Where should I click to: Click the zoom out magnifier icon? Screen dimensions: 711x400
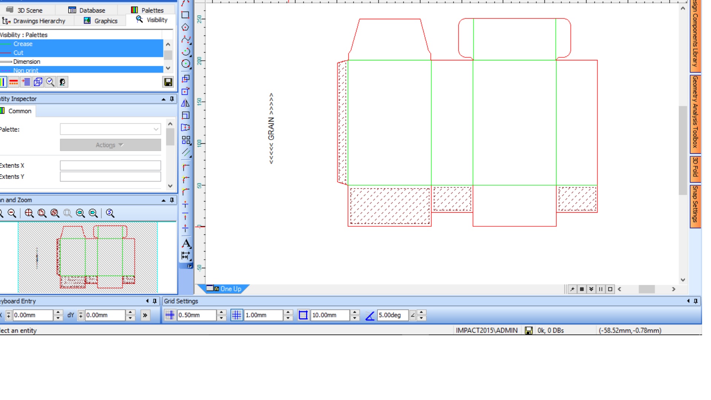[12, 213]
